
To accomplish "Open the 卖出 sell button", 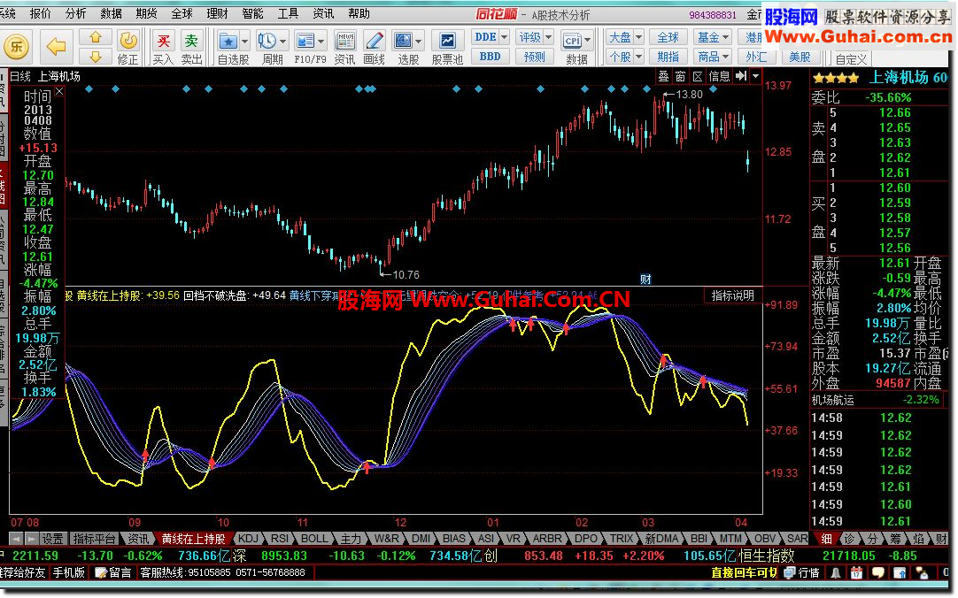I will point(191,47).
